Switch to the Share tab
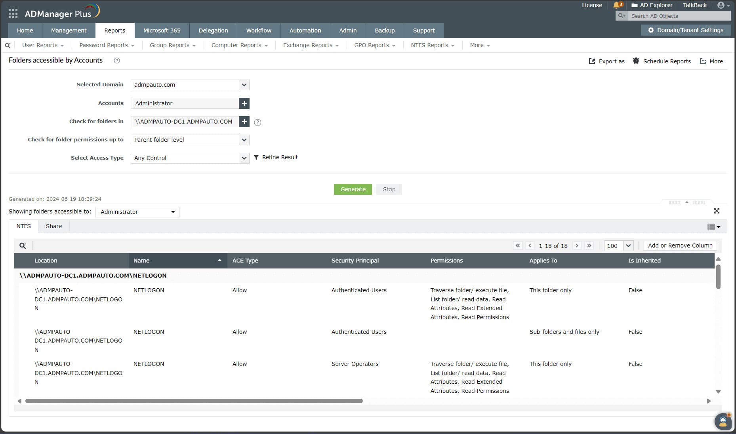Viewport: 736px width, 434px height. 54,226
